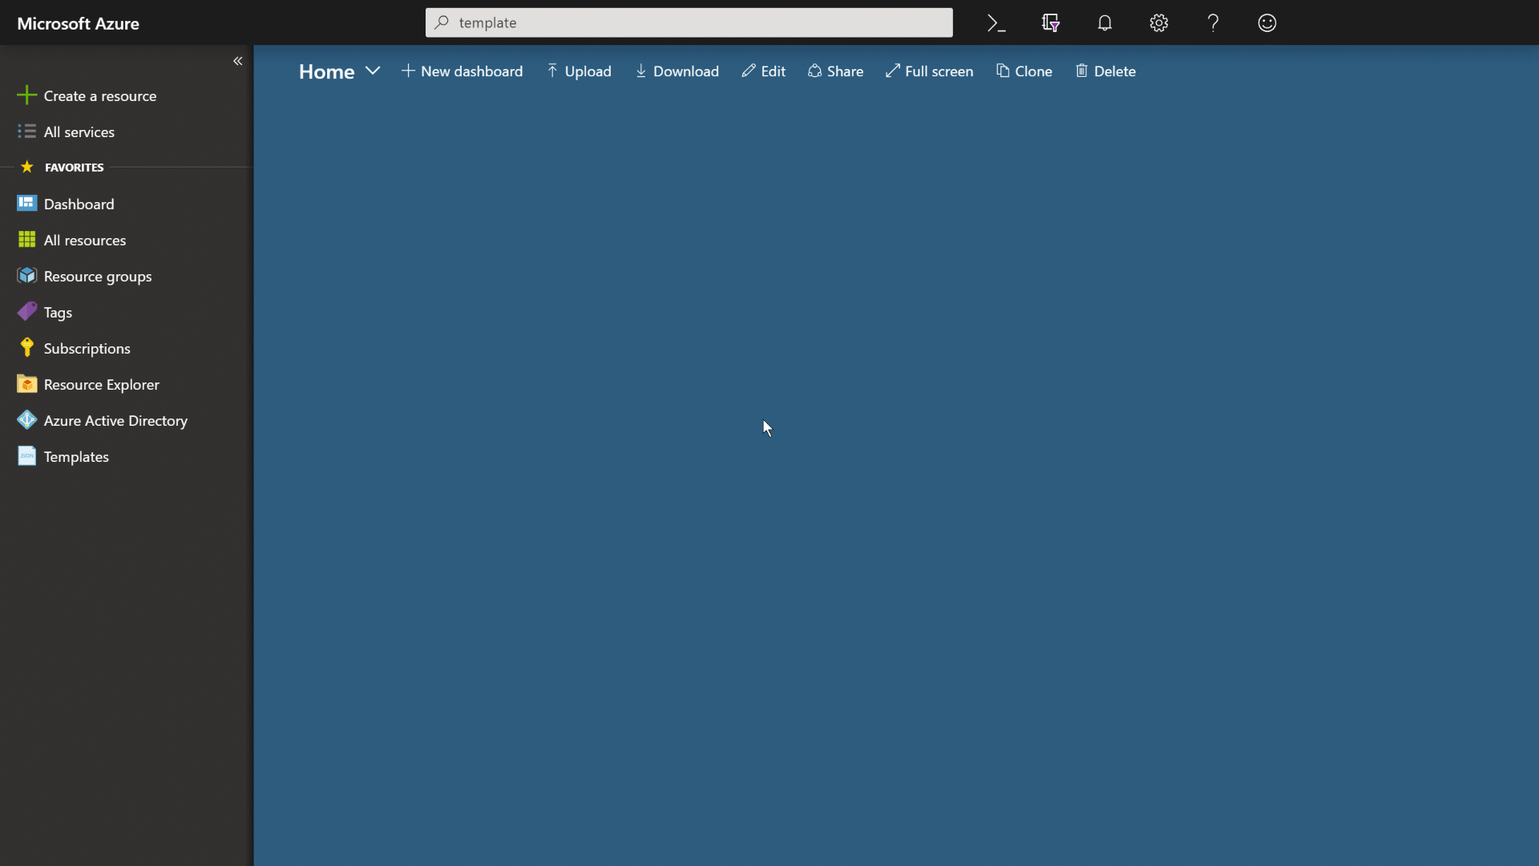Click Create a resource
The image size is (1539, 866).
coord(99,95)
